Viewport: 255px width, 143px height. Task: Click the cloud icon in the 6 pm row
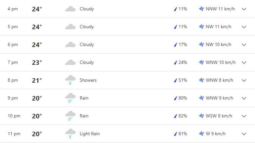click(x=70, y=45)
